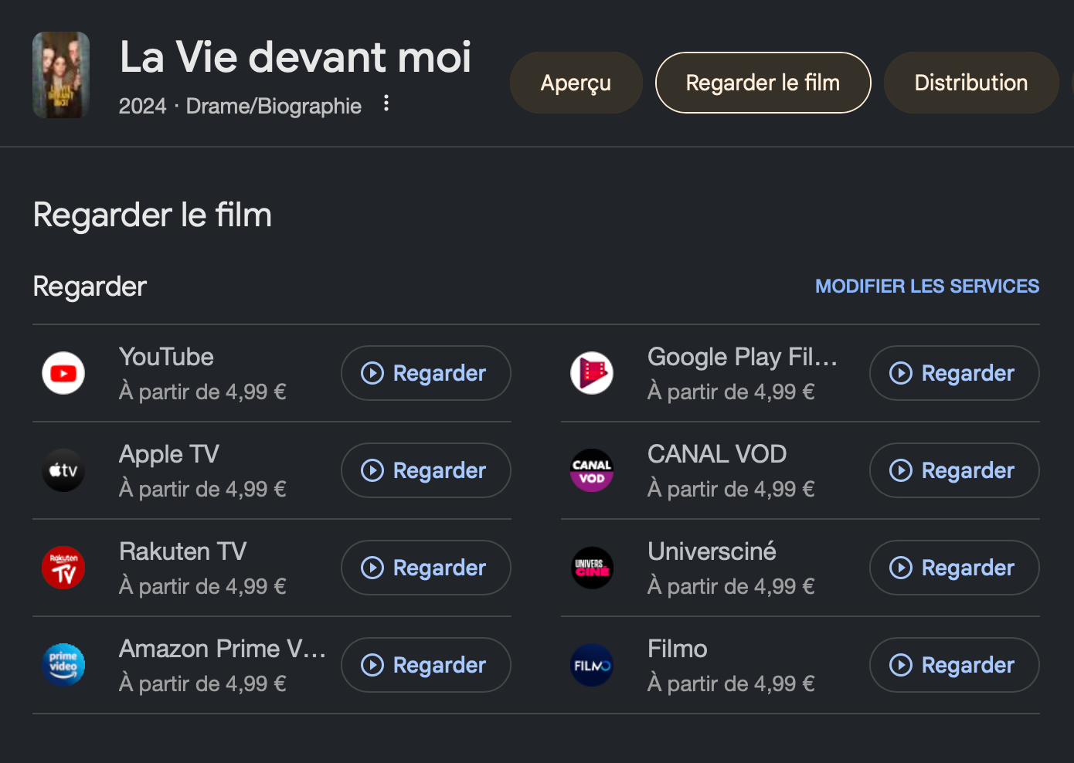This screenshot has height=763, width=1074.
Task: Click the Google Play Films logo icon
Action: [x=592, y=373]
